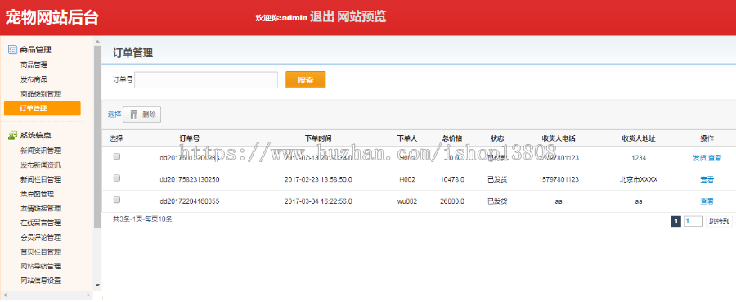Viewport: 736px width, 302px height.
Task: Click buyer name H002
Action: [407, 179]
